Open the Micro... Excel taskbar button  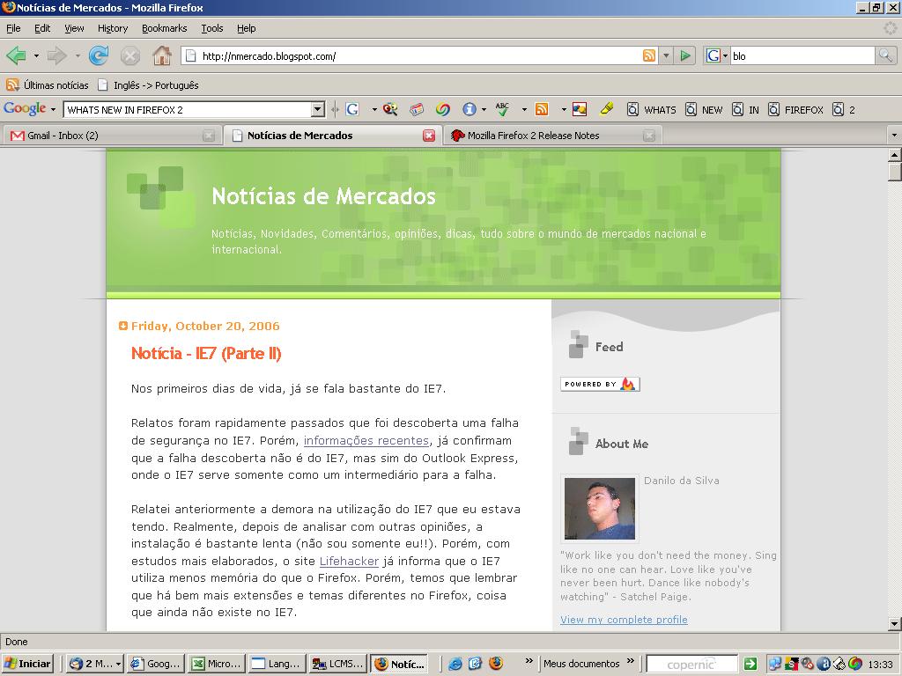(x=218, y=664)
